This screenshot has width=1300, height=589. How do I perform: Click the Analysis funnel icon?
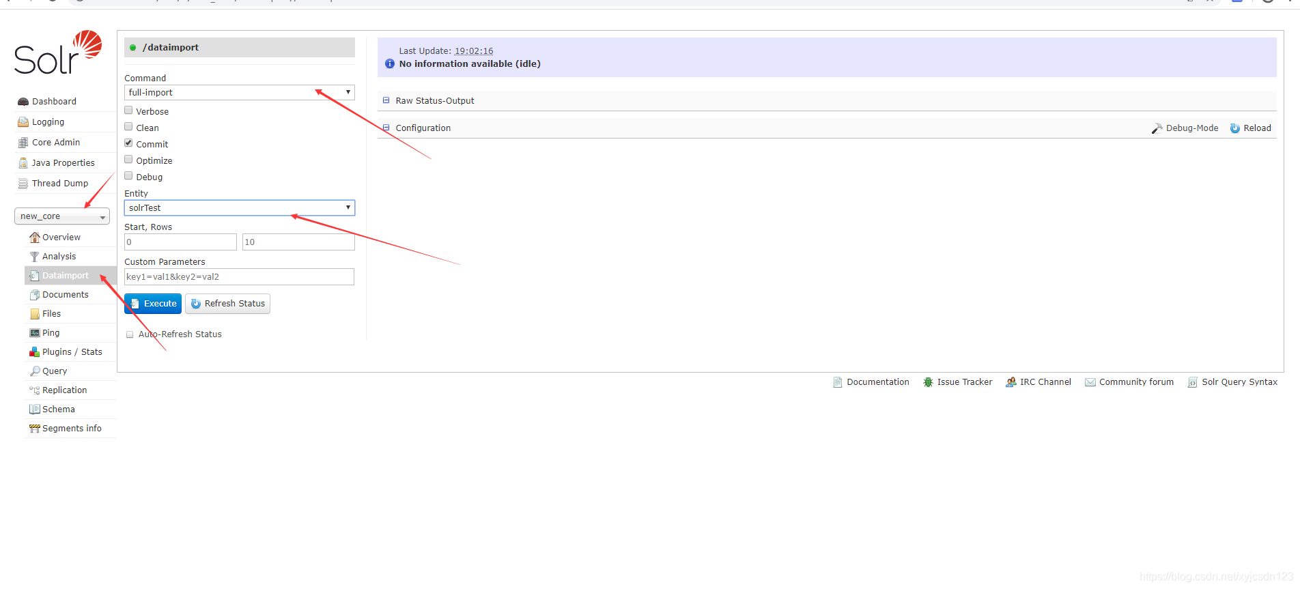click(x=34, y=257)
